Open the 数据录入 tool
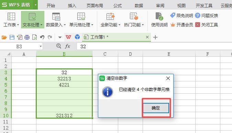Image resolution: width=232 pixels, height=133 pixels. click(x=56, y=19)
